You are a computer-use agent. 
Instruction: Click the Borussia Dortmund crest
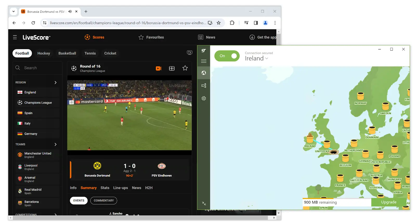point(97,166)
